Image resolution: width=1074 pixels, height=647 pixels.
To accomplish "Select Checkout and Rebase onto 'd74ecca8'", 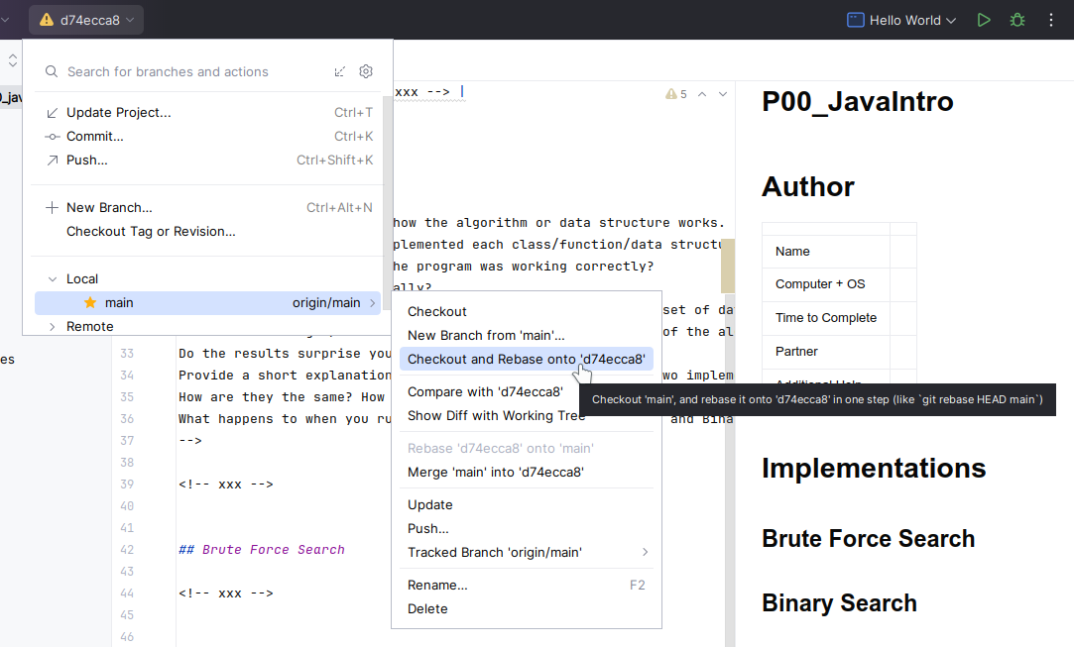I will [x=526, y=359].
